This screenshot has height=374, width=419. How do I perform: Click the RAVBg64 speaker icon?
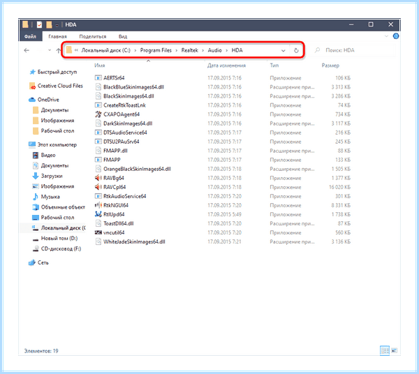(98, 178)
